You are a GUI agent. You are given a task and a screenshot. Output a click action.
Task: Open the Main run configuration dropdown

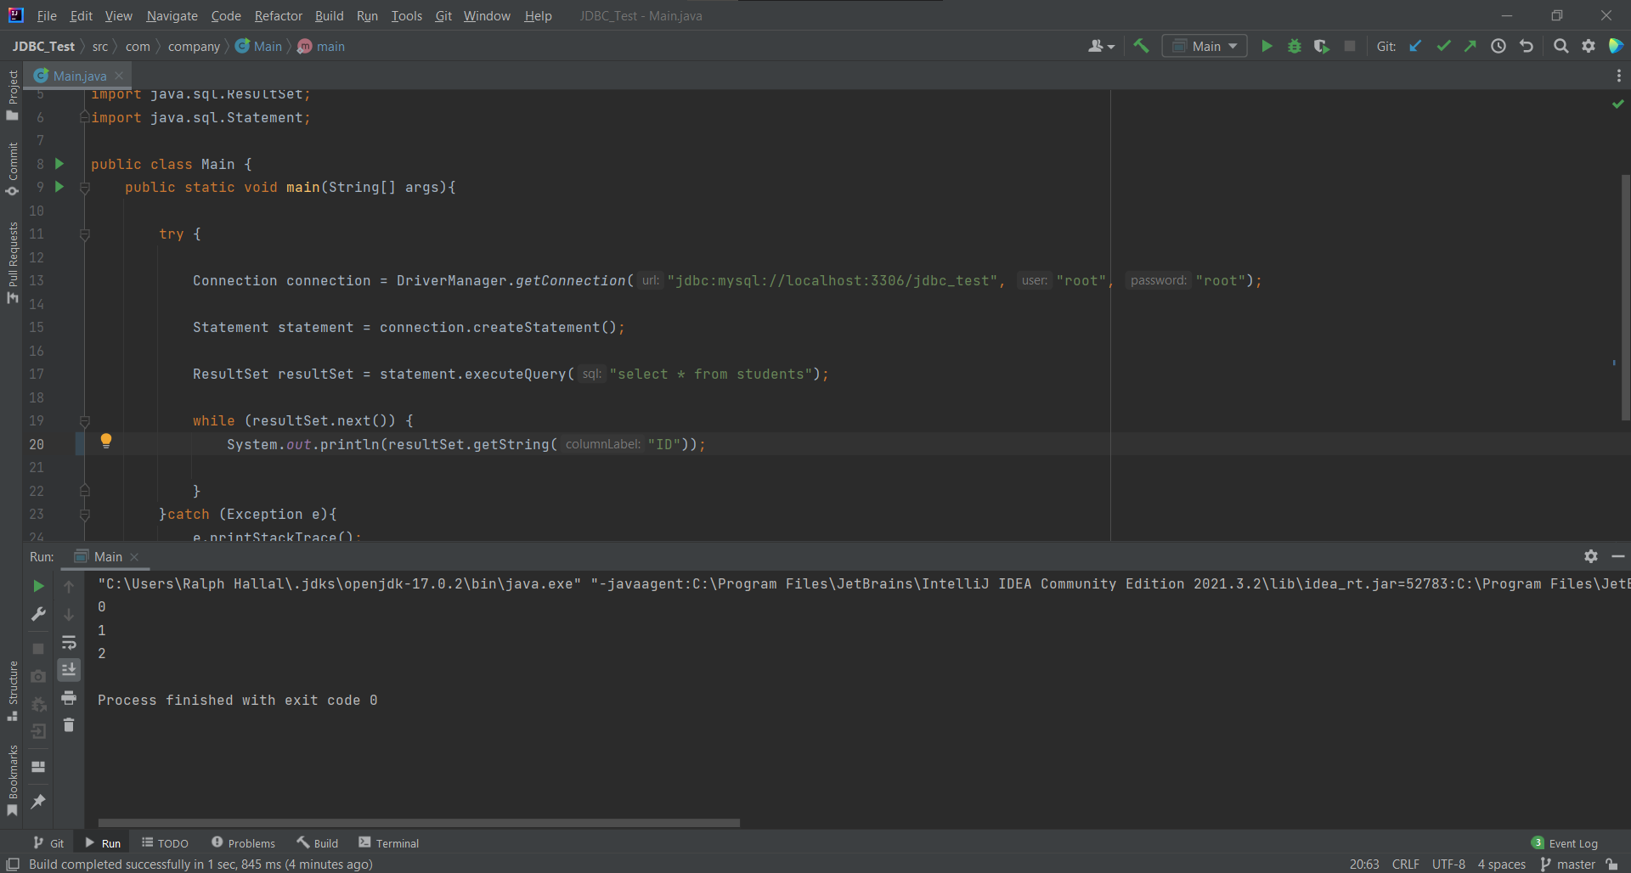(x=1205, y=46)
